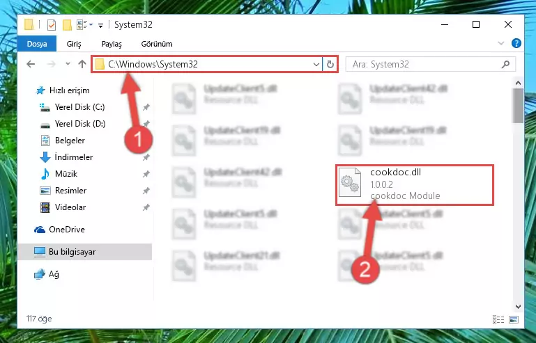Click the Back navigation arrow
The width and height of the screenshot is (536, 343).
coord(31,64)
